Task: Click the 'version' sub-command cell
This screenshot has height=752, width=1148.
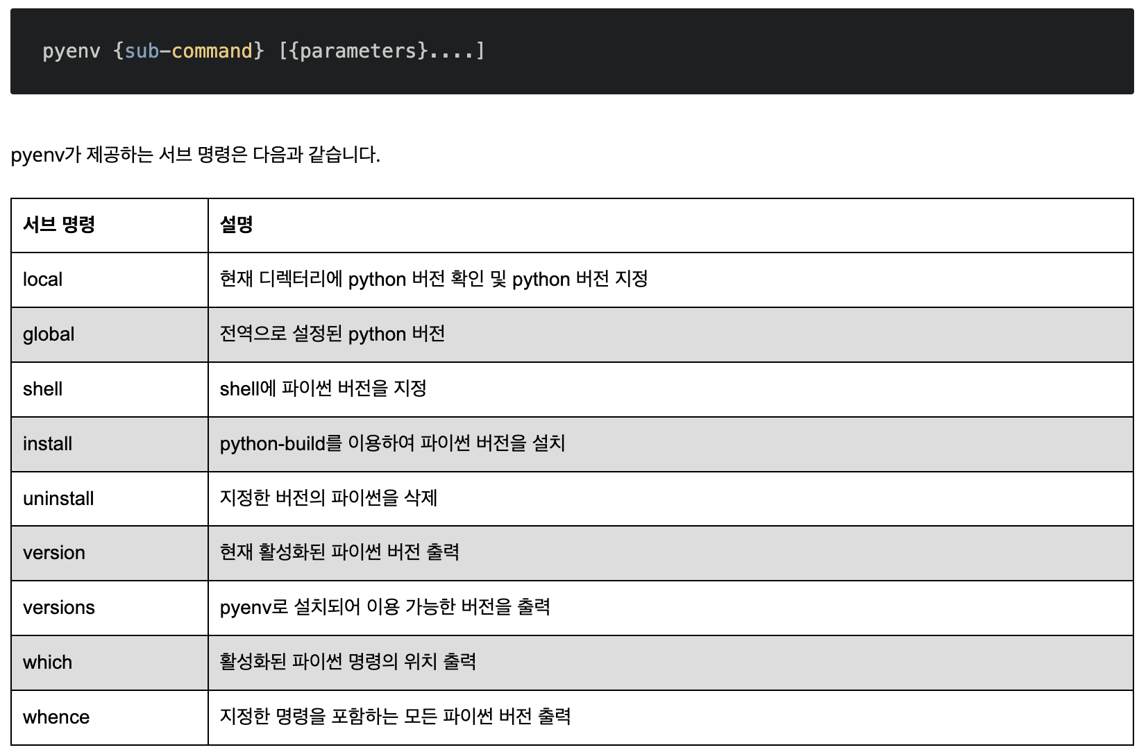Action: 110,553
